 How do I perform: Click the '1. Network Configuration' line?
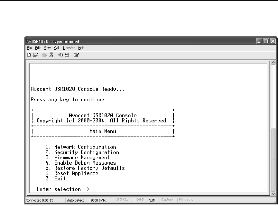pos(81,147)
